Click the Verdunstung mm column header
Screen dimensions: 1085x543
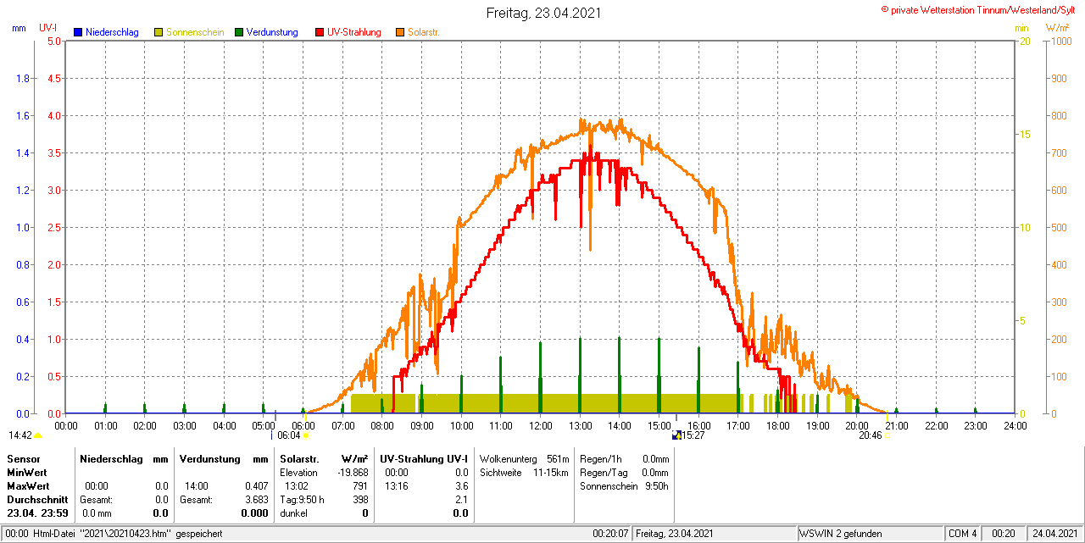224,458
